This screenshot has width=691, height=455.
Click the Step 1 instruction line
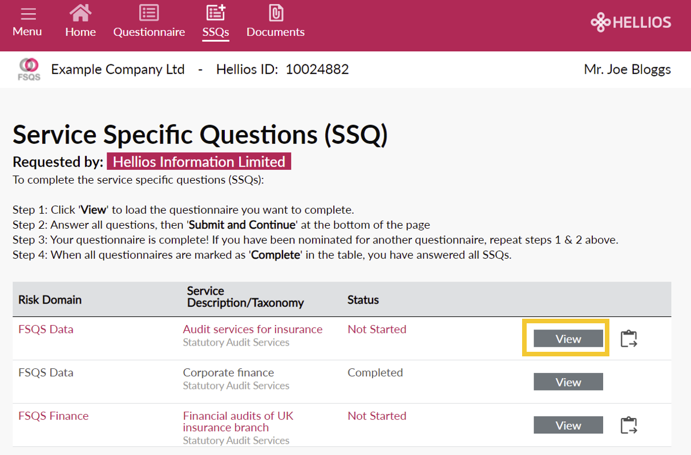click(183, 210)
